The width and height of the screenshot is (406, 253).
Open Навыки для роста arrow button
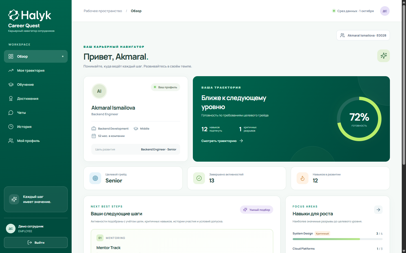tap(378, 210)
